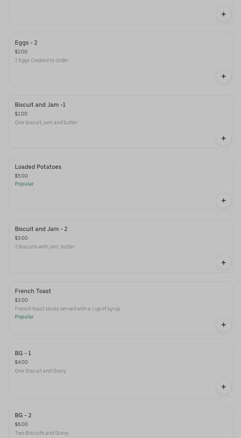Open the French Toast menu item
The height and width of the screenshot is (438, 241).
pyautogui.click(x=33, y=291)
